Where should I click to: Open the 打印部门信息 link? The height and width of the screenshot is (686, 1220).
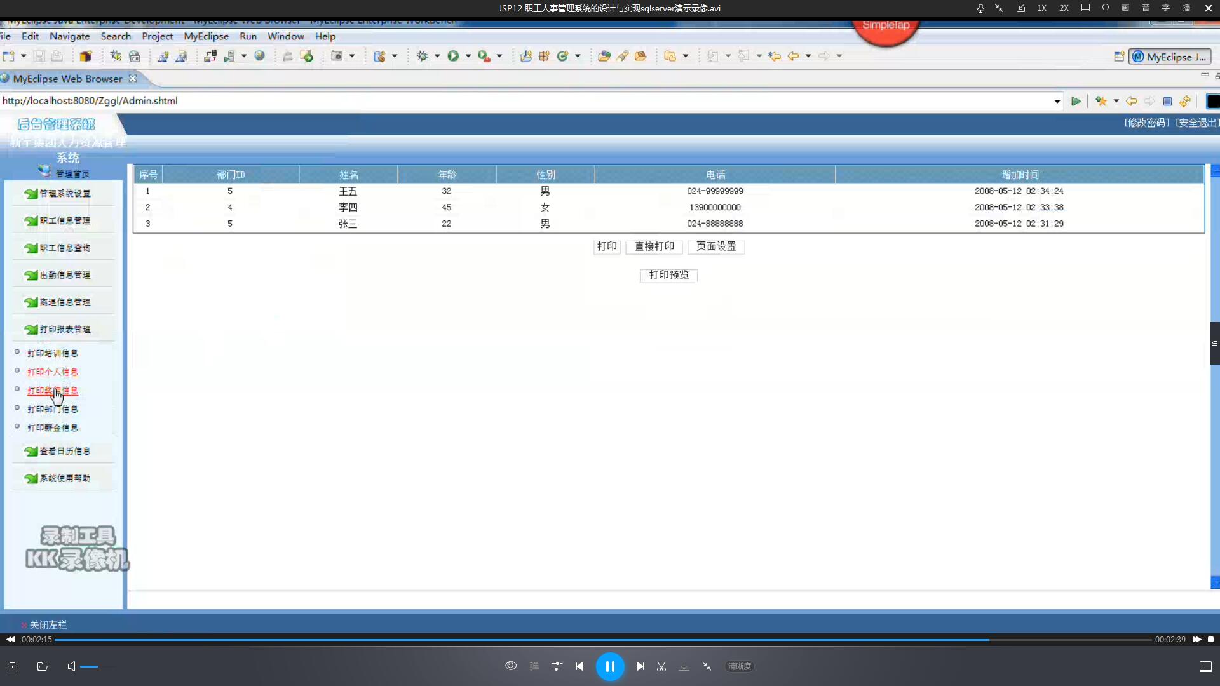[x=53, y=409]
